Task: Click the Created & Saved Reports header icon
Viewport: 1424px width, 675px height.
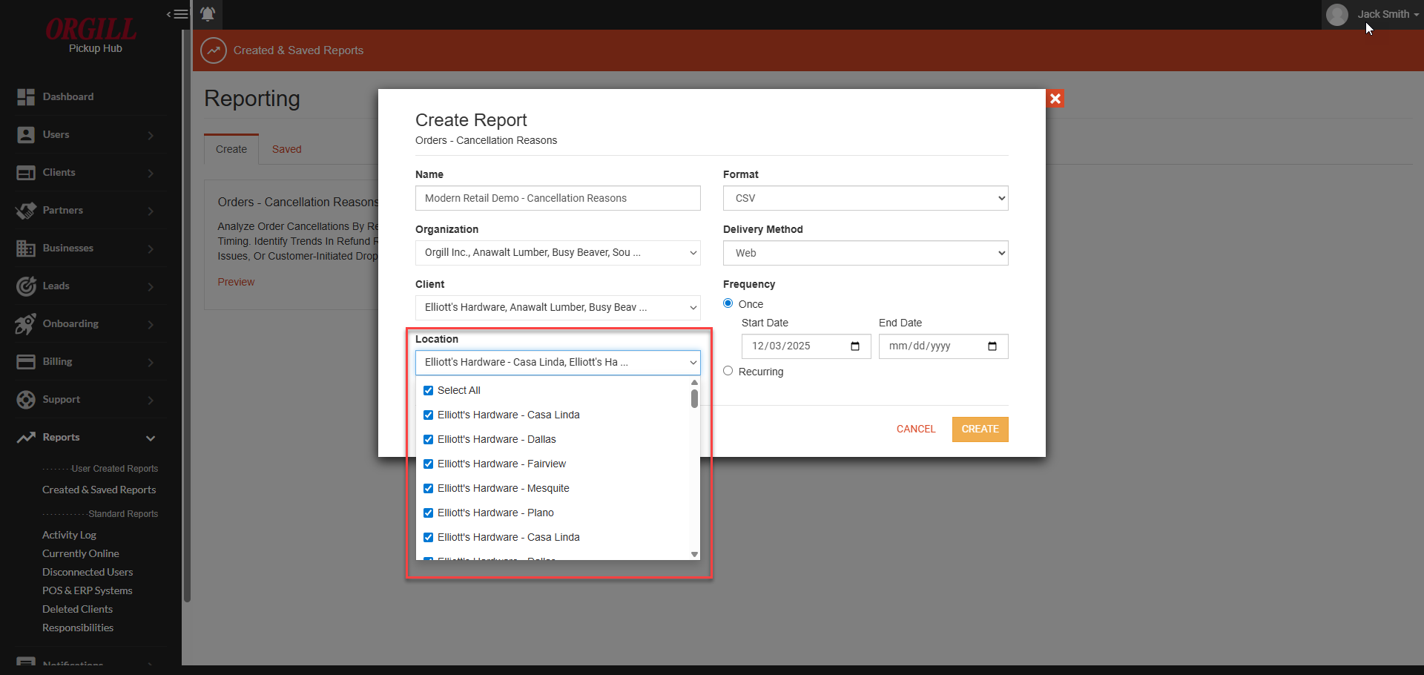Action: (x=214, y=50)
